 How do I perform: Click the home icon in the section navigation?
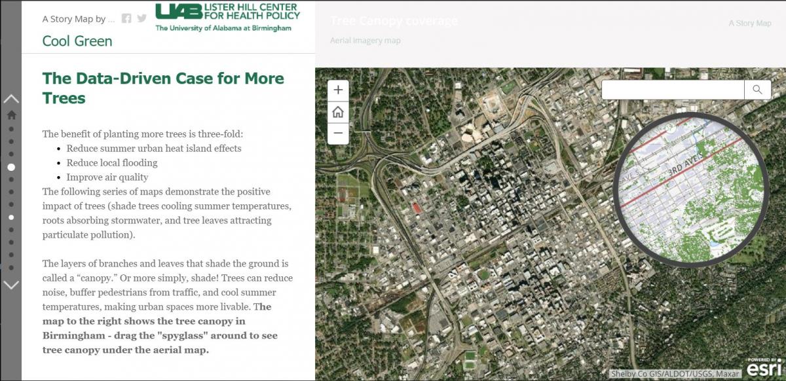coord(11,115)
